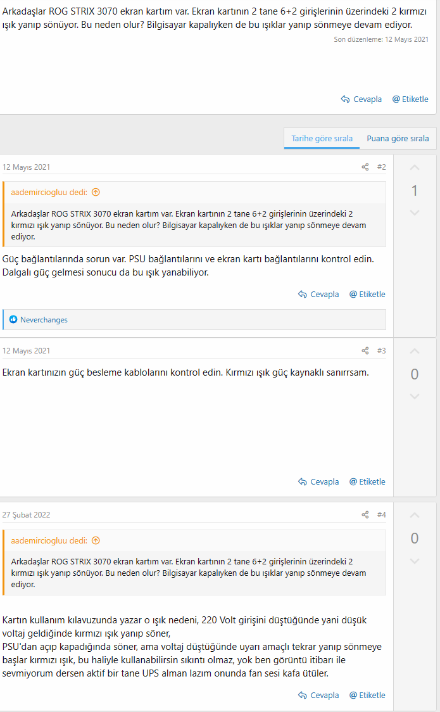
Task: Downvote post #3 with the down arrow
Action: pos(415,396)
